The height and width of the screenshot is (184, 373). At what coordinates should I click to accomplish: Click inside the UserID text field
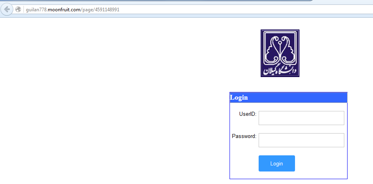pos(301,118)
